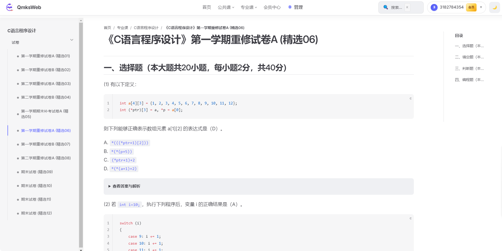
Task: Open 第二学期重修试卷A (精选08)
Action: tap(46, 158)
